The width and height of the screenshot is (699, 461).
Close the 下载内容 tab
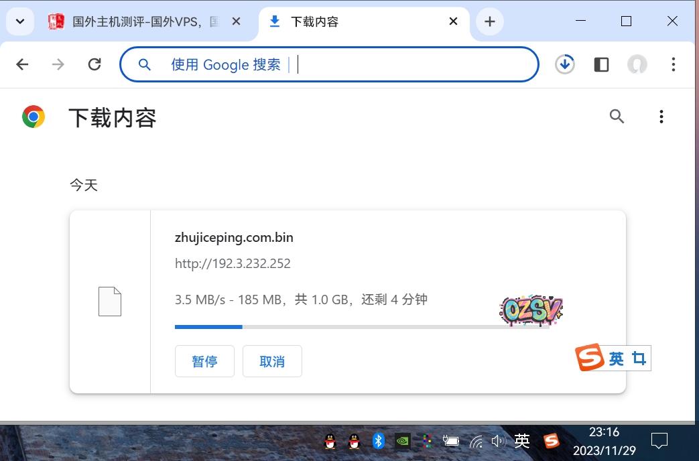(x=453, y=21)
